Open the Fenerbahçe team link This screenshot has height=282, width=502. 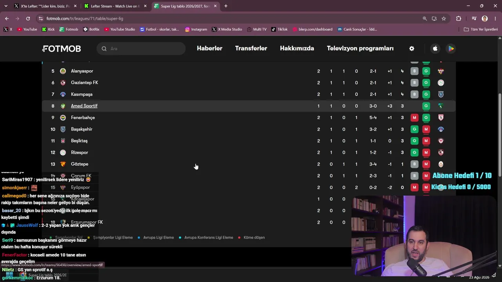pyautogui.click(x=83, y=117)
